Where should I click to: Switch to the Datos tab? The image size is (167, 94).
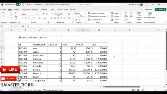pyautogui.click(x=52, y=9)
